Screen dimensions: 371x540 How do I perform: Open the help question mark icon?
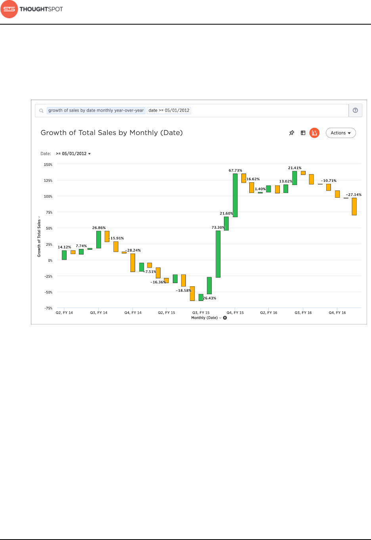(x=355, y=110)
